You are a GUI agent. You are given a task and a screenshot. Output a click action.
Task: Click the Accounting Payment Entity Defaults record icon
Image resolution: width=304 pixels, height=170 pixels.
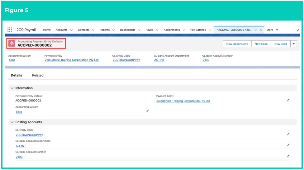coord(12,43)
